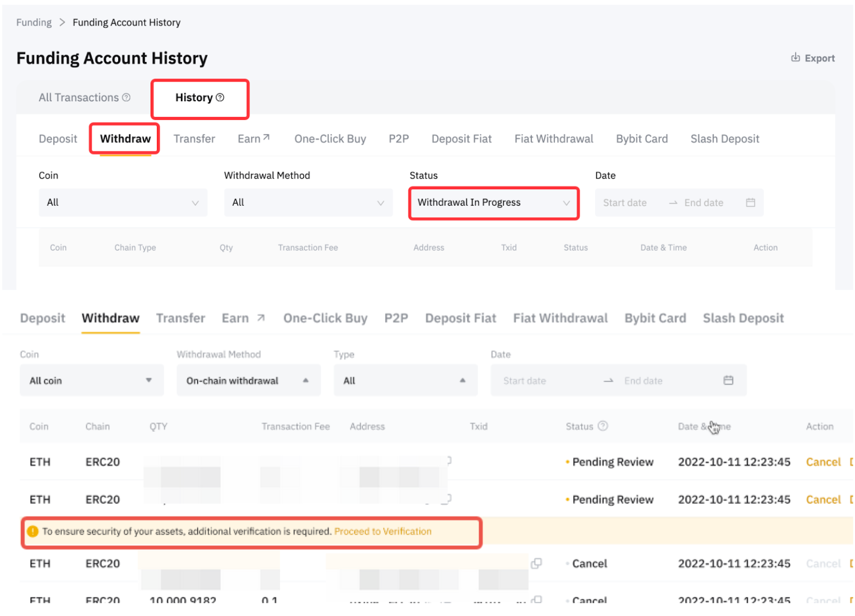Open the upper Coin dropdown set to All
The width and height of the screenshot is (855, 616).
tap(123, 203)
